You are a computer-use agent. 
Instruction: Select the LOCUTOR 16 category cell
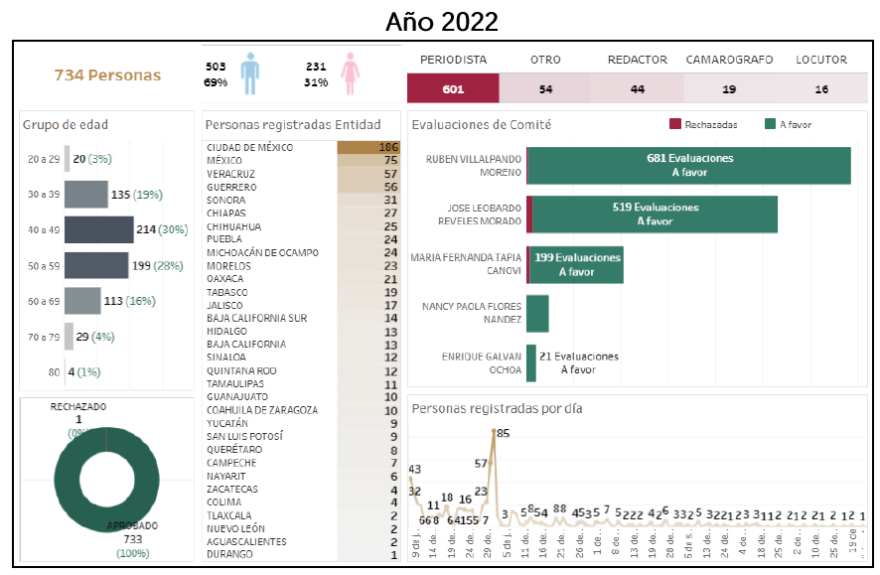pyautogui.click(x=820, y=89)
